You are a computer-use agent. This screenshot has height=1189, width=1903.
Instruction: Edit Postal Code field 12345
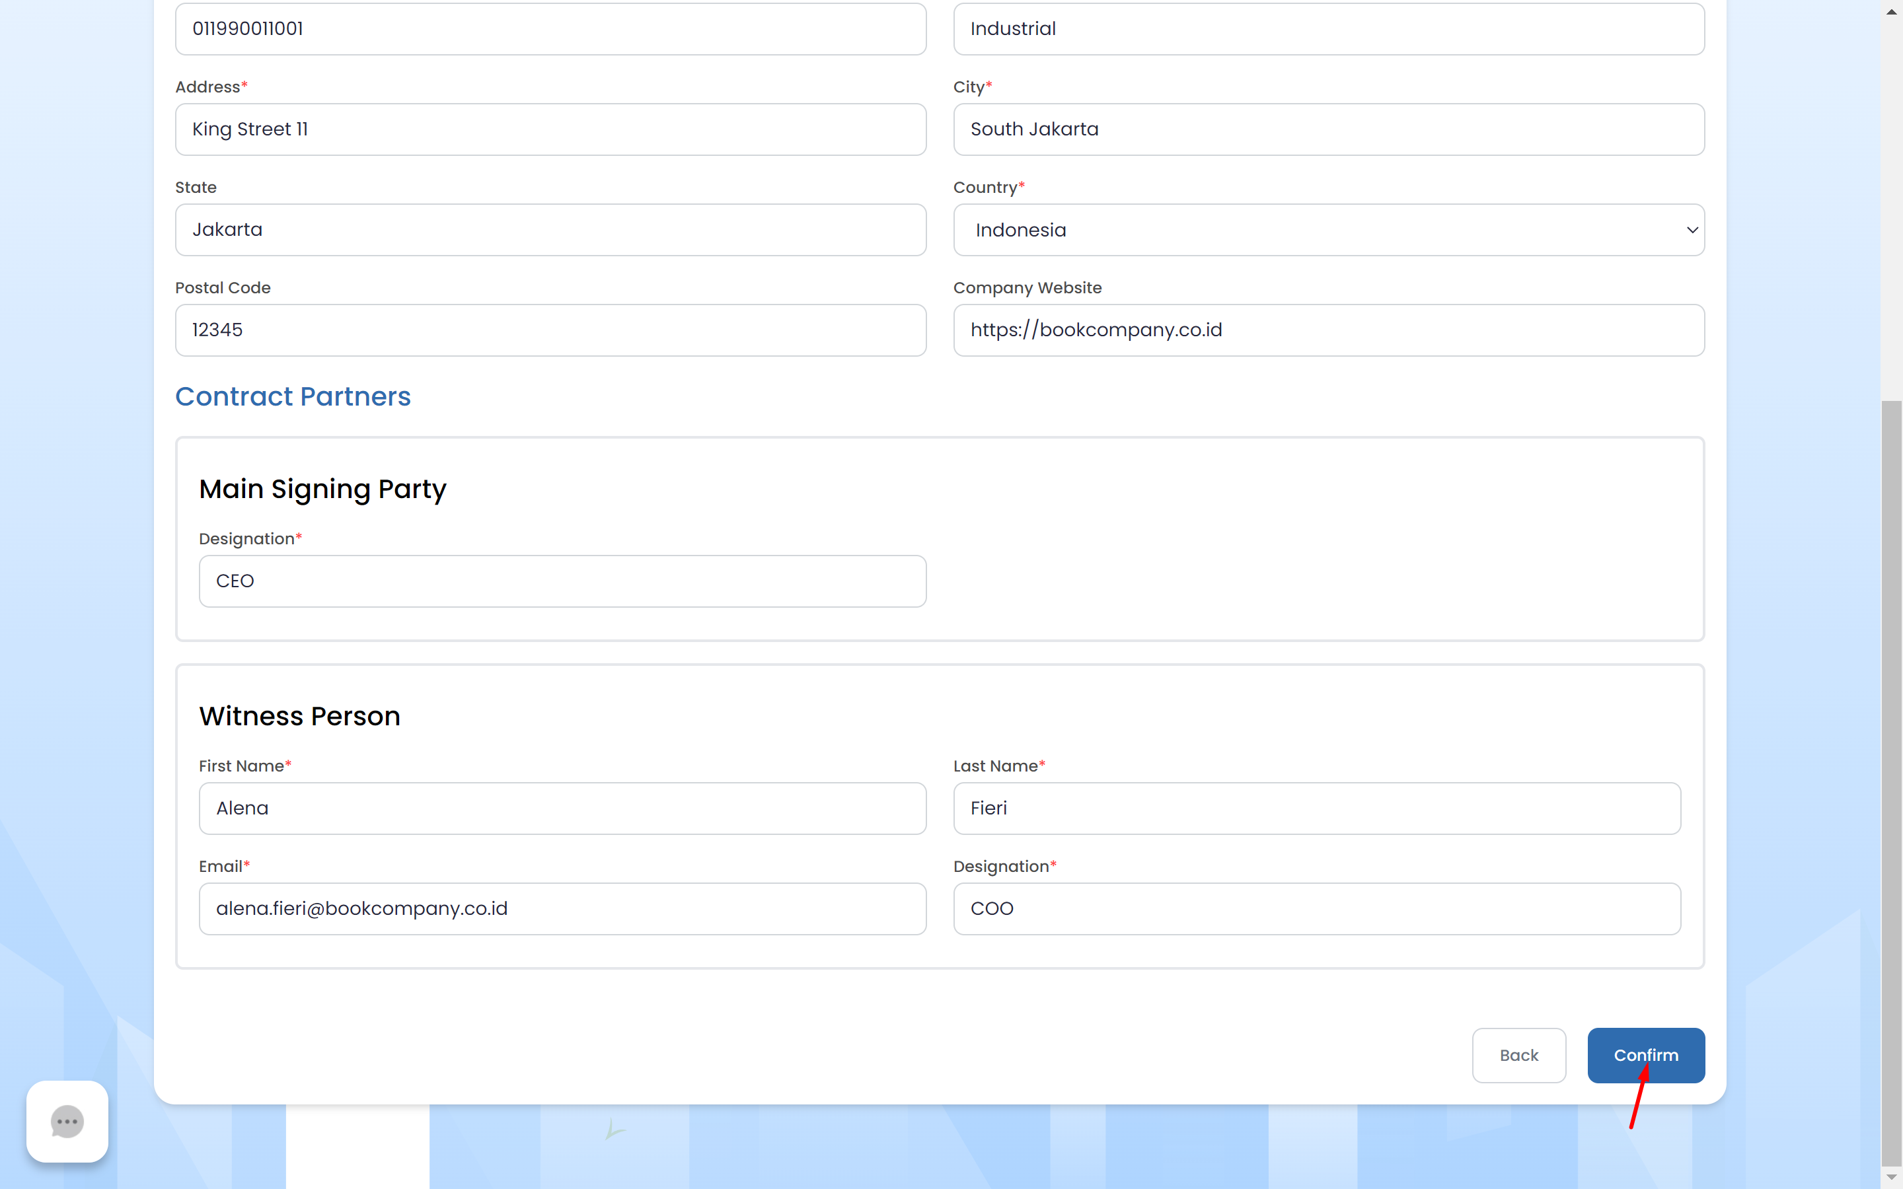click(550, 330)
